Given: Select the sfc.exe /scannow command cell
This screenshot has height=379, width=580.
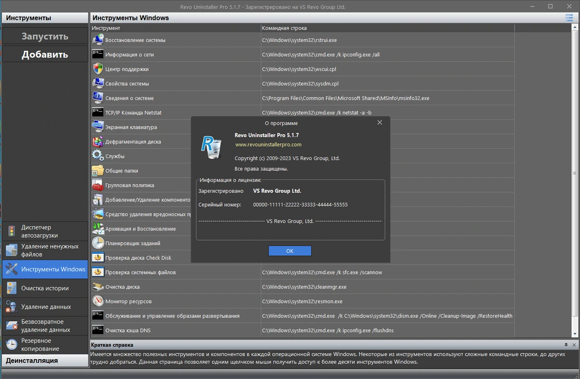Looking at the screenshot, I should pos(388,272).
